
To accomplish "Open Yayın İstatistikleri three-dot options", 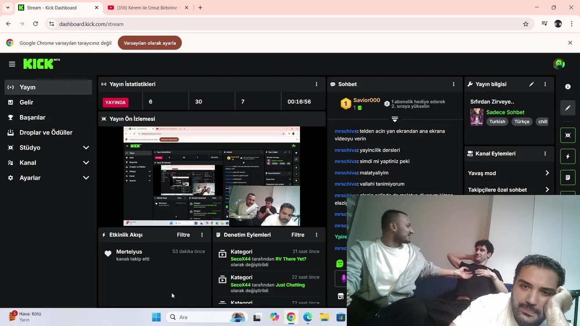I will (316, 84).
